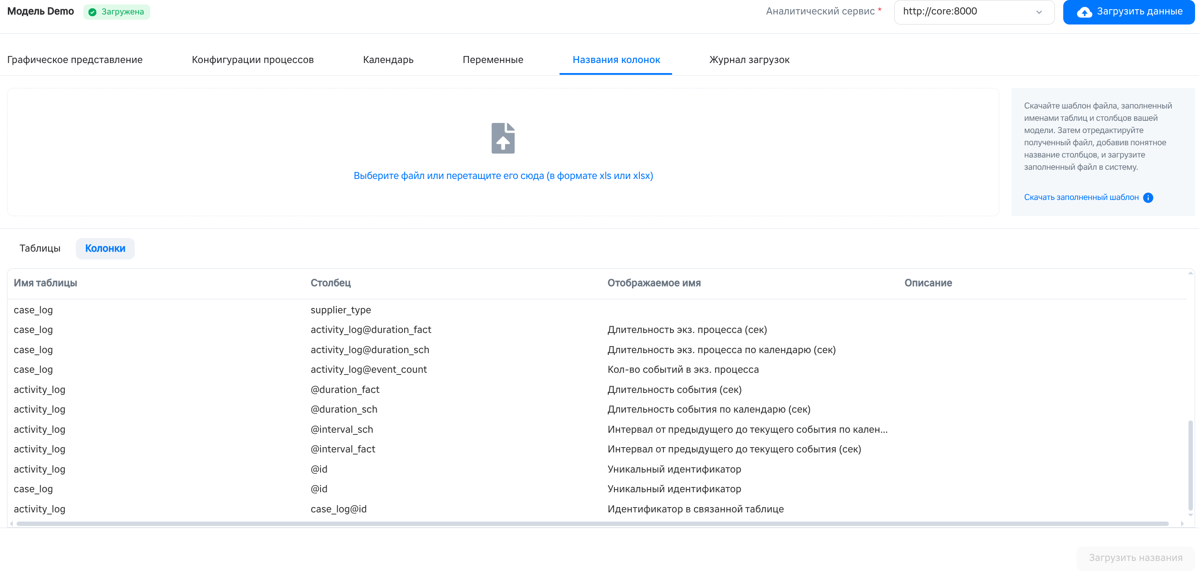Select the supplier_type cell
Viewport: 1199px width, 571px height.
341,310
